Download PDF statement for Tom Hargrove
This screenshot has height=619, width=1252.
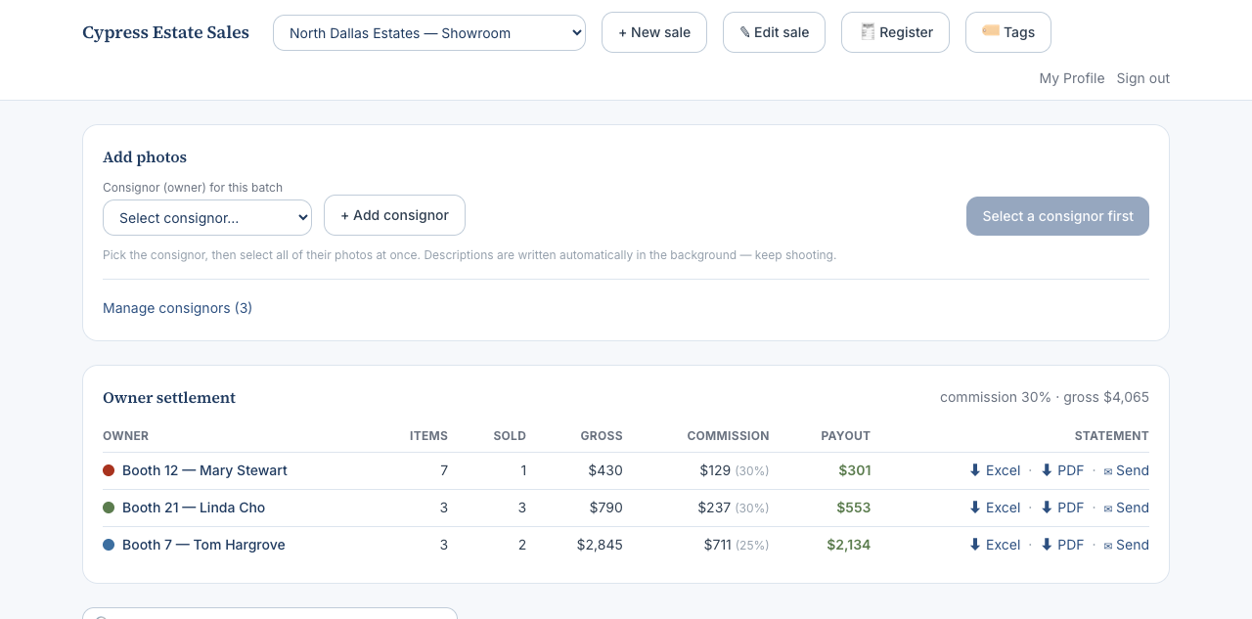pos(1062,545)
